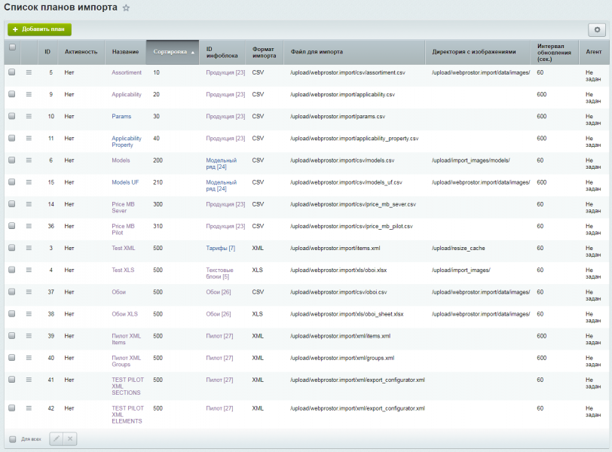Toggle the select-all checkbox in table header
The height and width of the screenshot is (452, 612).
coord(11,47)
